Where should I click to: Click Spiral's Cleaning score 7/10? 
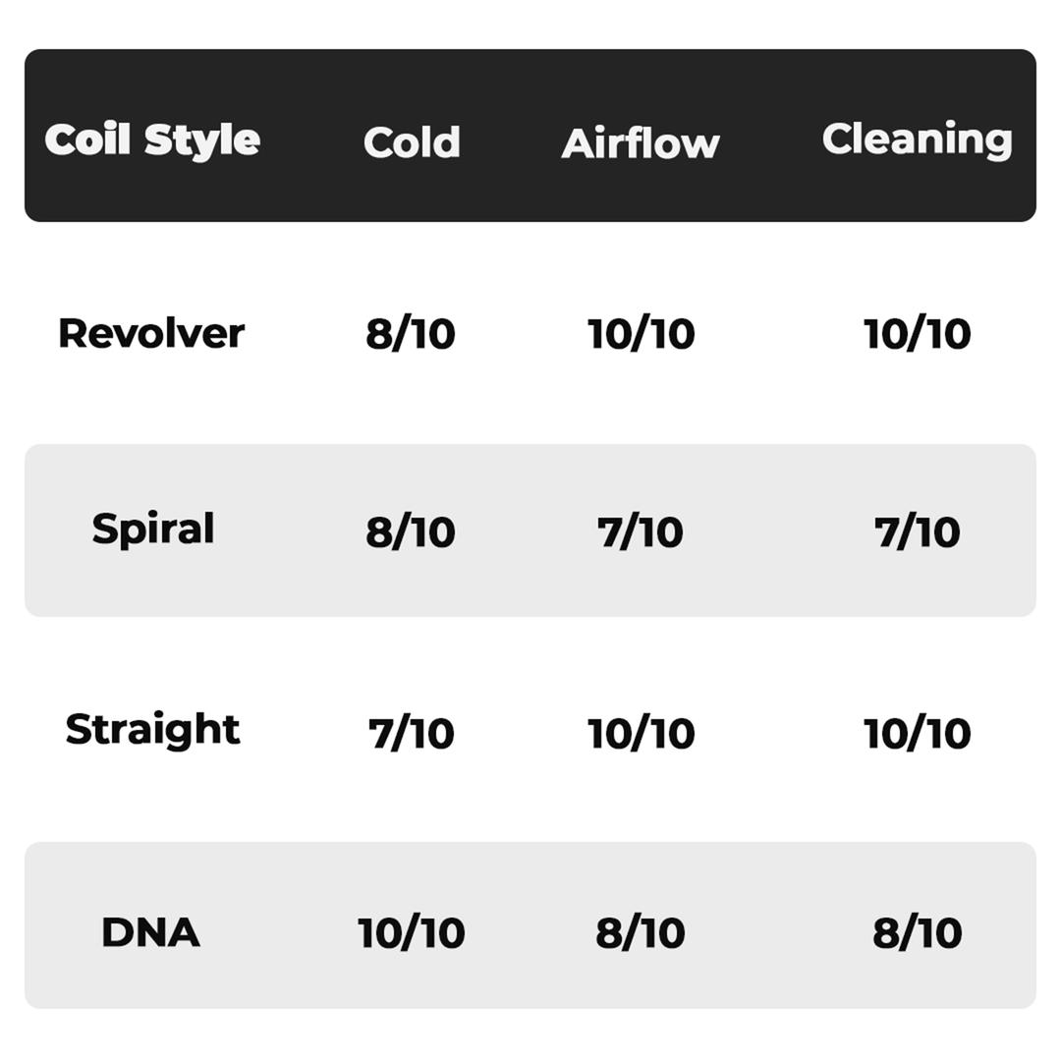(x=917, y=531)
